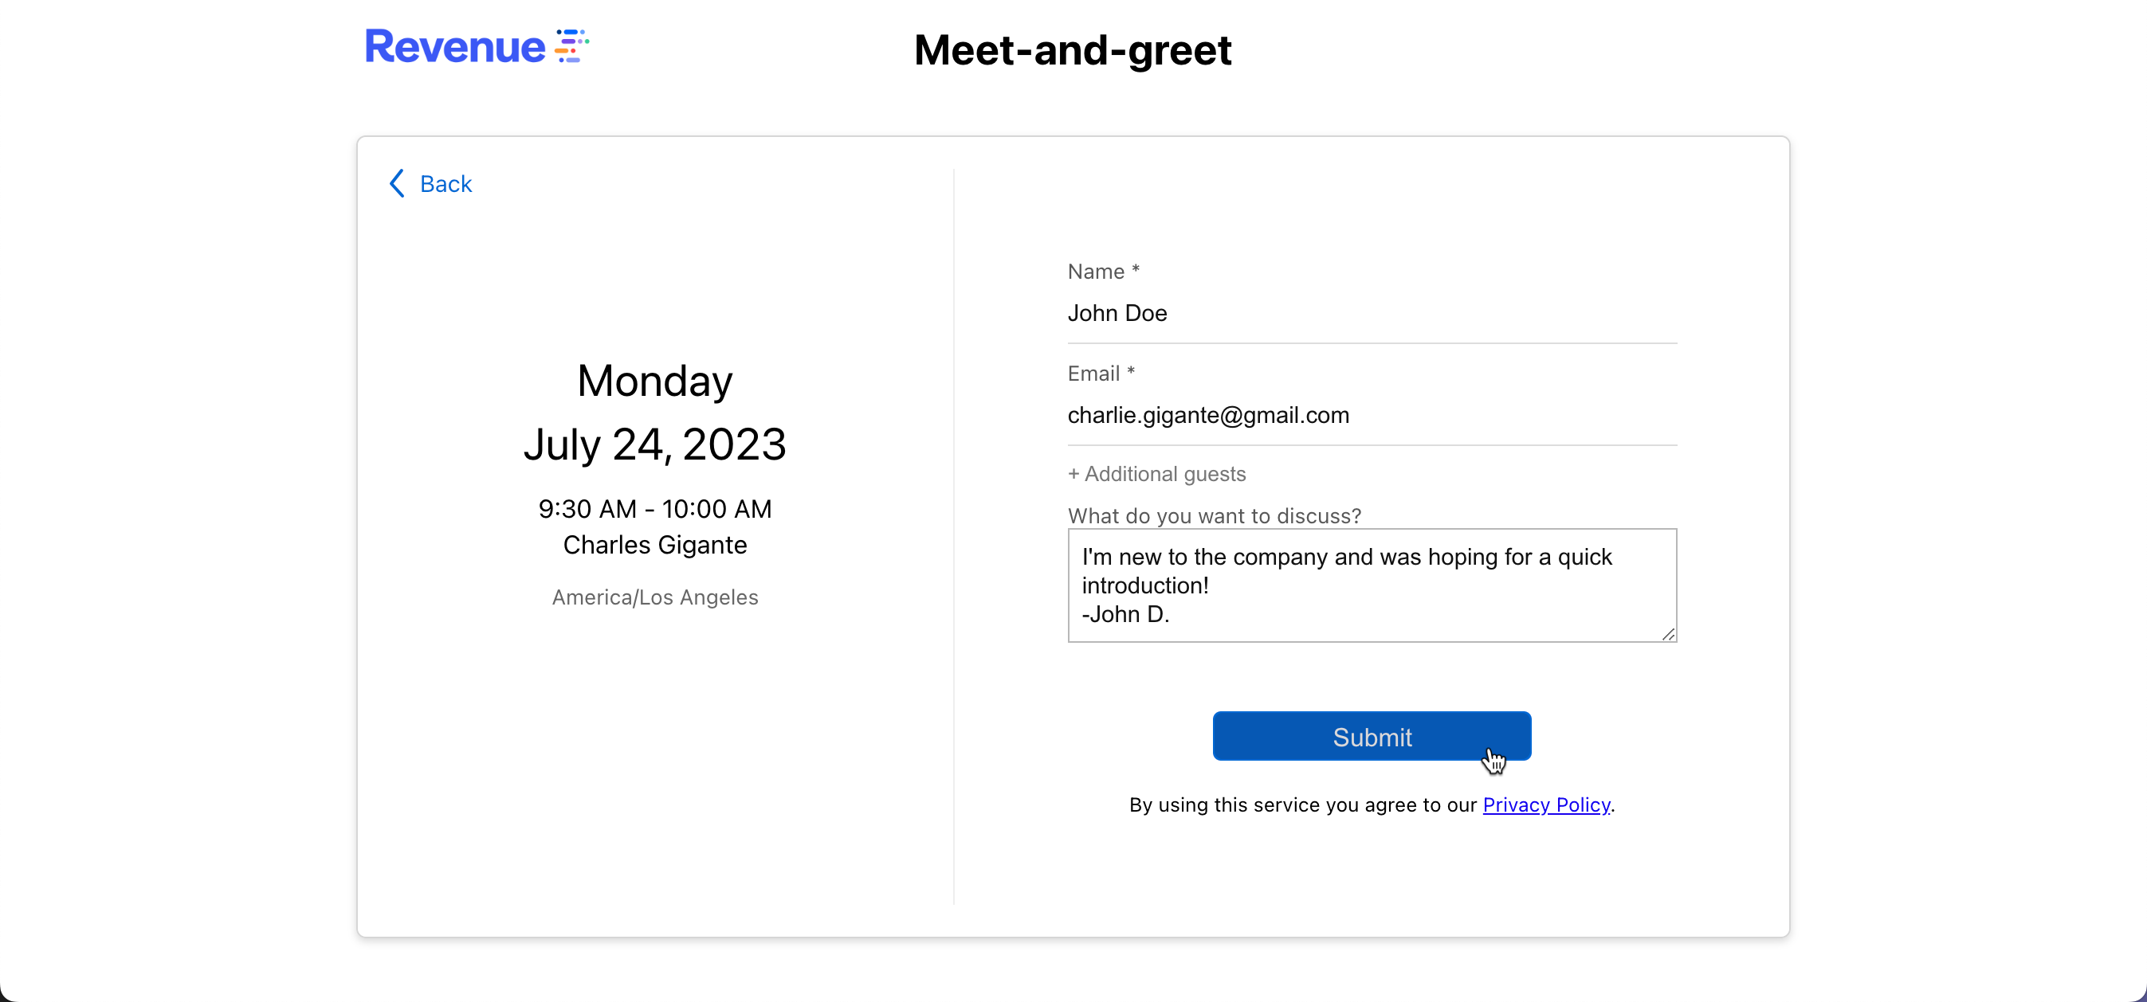Click the Email field with charlie.gigante@gmail.com
Viewport: 2147px width, 1002px height.
[1371, 415]
